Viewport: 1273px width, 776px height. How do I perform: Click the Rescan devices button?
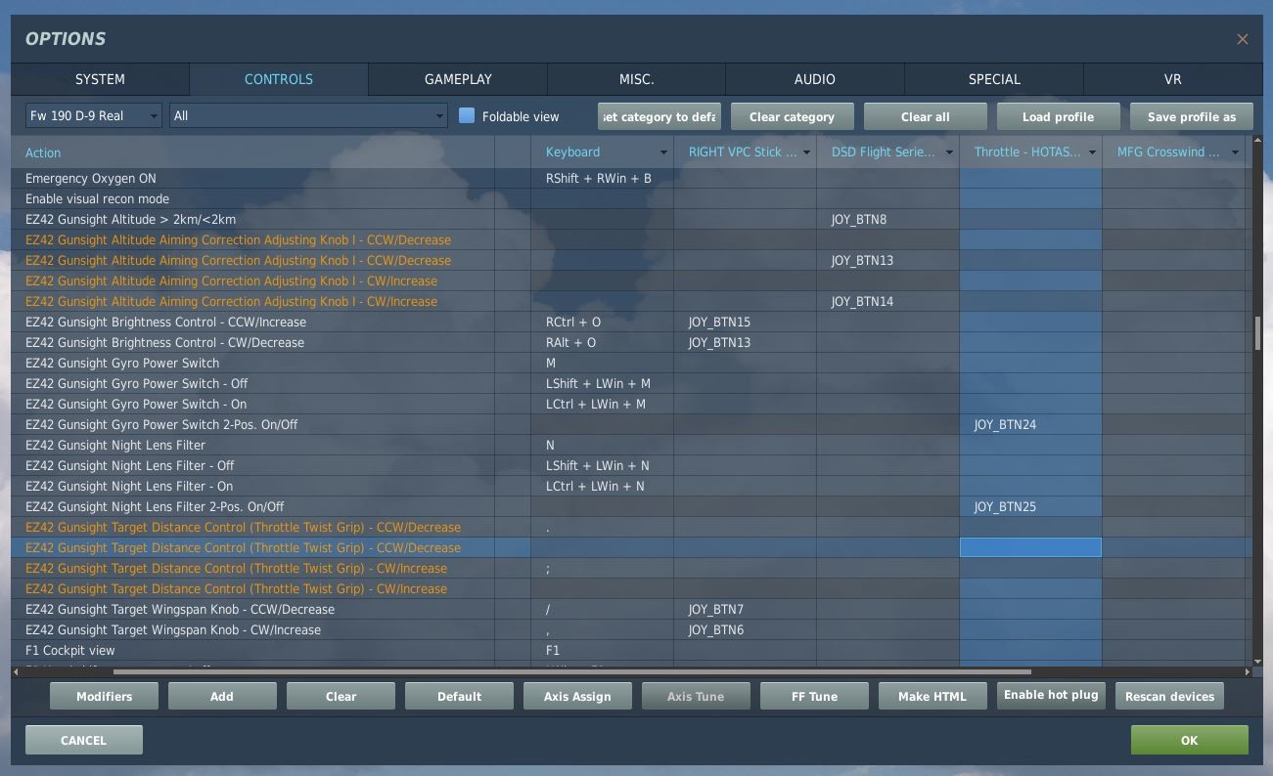tap(1169, 696)
